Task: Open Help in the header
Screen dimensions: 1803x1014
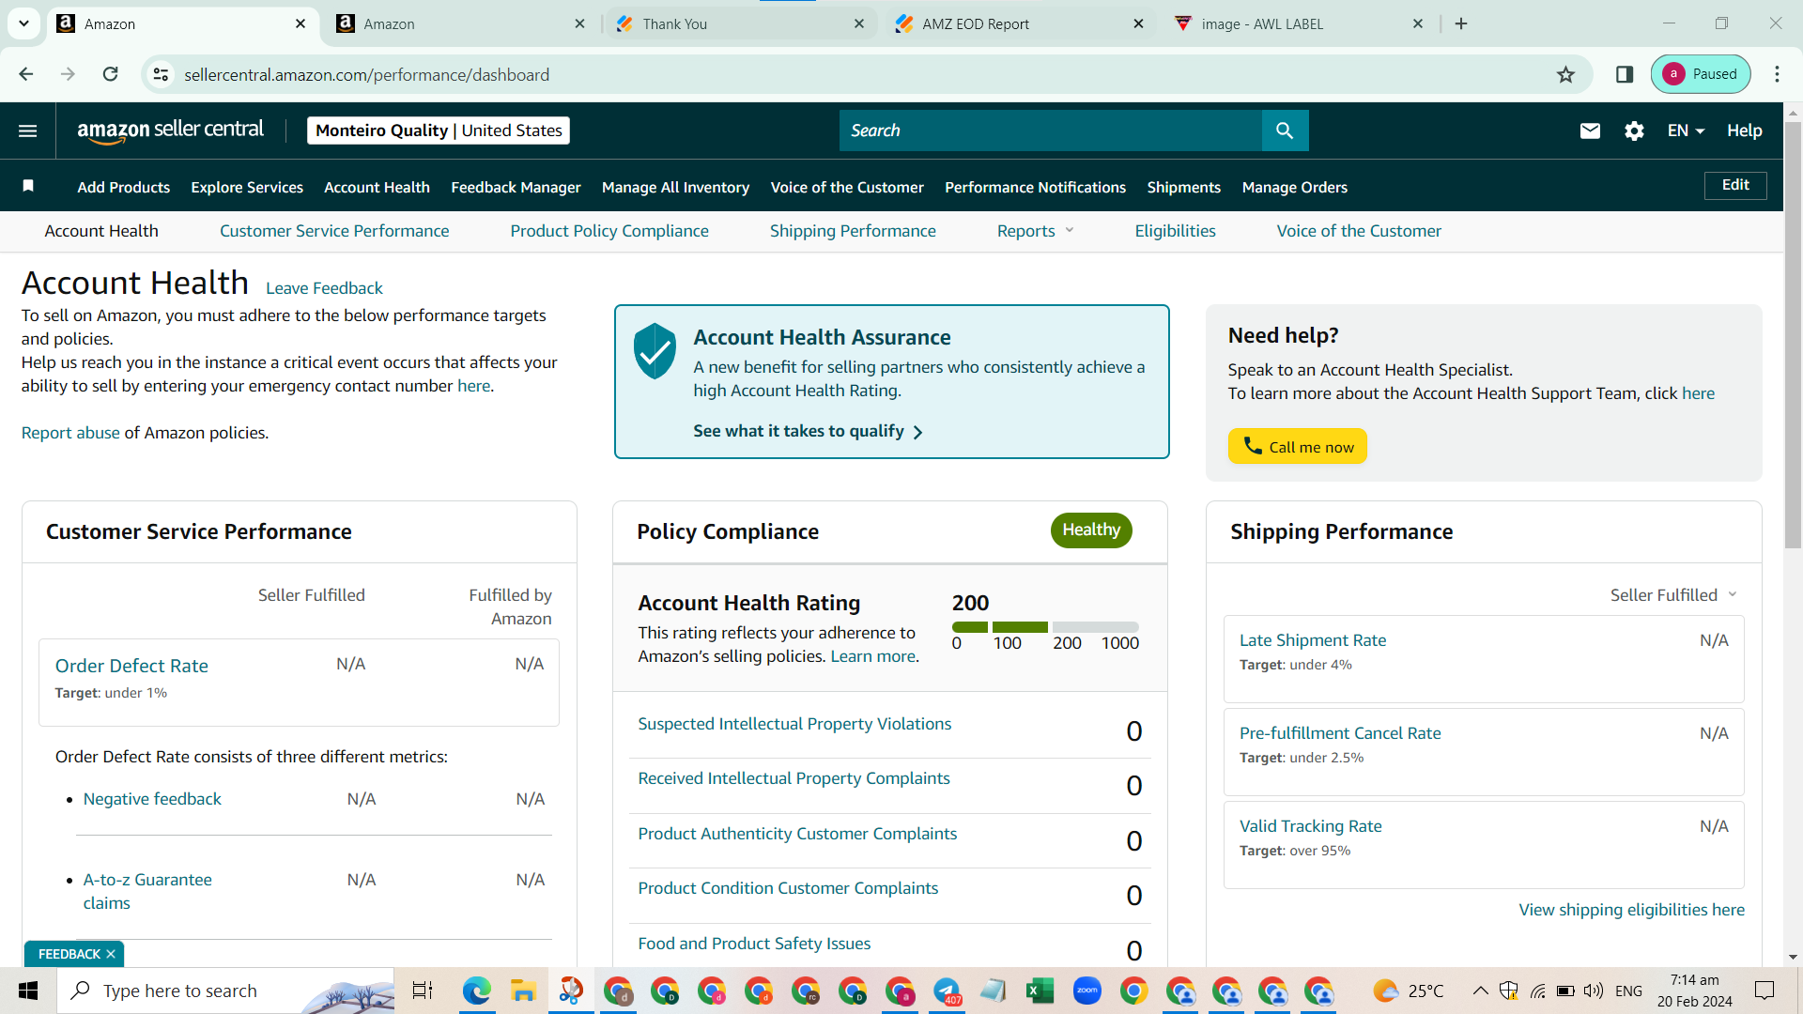Action: point(1744,131)
